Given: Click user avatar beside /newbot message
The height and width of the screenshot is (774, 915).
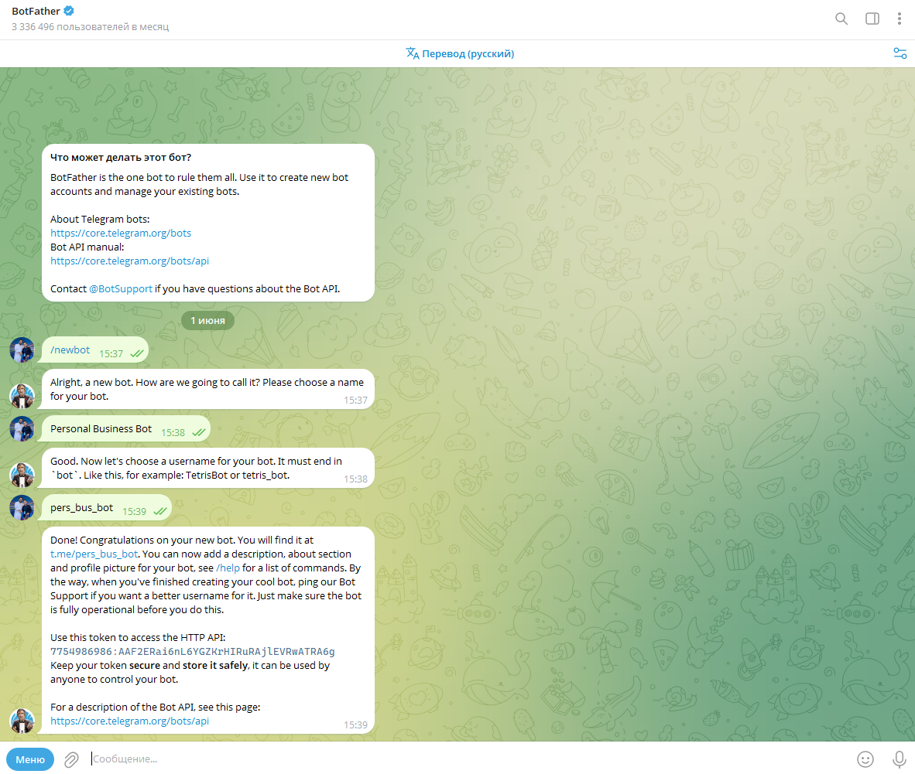Looking at the screenshot, I should pyautogui.click(x=22, y=350).
